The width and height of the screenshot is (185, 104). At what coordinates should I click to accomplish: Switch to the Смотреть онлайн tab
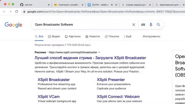[69, 5]
